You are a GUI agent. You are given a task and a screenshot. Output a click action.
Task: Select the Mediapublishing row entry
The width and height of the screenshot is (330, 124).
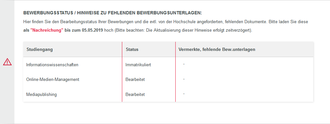point(42,94)
